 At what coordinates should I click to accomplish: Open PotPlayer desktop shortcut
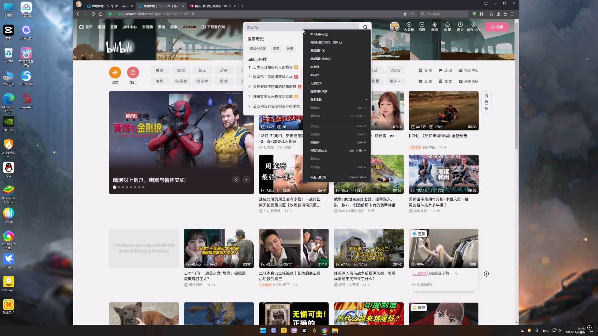pos(9,284)
